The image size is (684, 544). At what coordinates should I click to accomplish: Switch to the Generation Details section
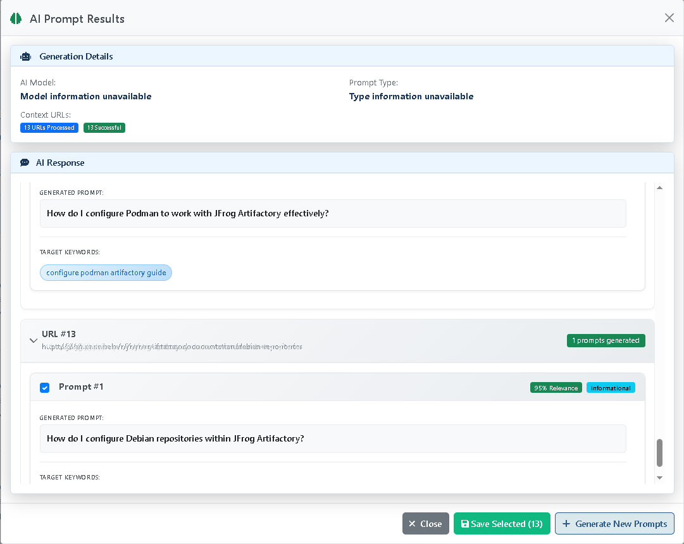pyautogui.click(x=76, y=56)
